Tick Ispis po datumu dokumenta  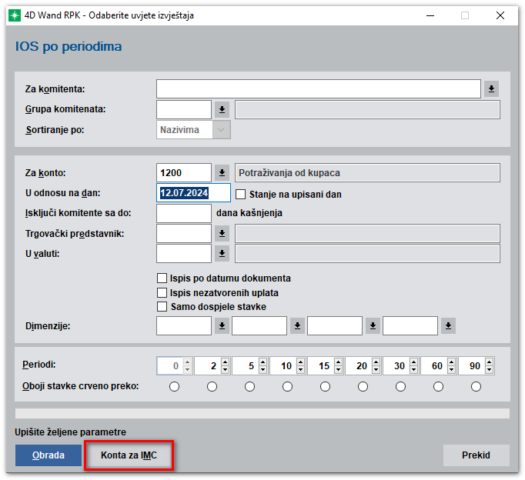pyautogui.click(x=162, y=278)
